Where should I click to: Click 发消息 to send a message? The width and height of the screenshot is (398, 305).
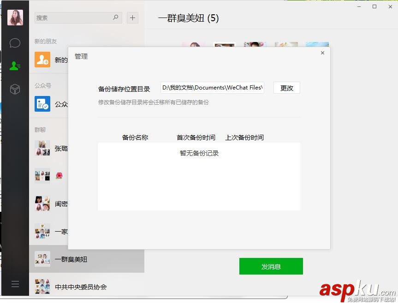tap(271, 266)
